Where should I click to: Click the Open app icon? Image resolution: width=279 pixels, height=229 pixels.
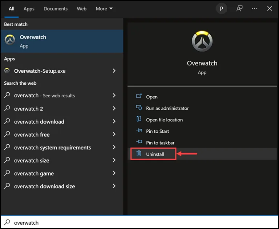tap(139, 96)
